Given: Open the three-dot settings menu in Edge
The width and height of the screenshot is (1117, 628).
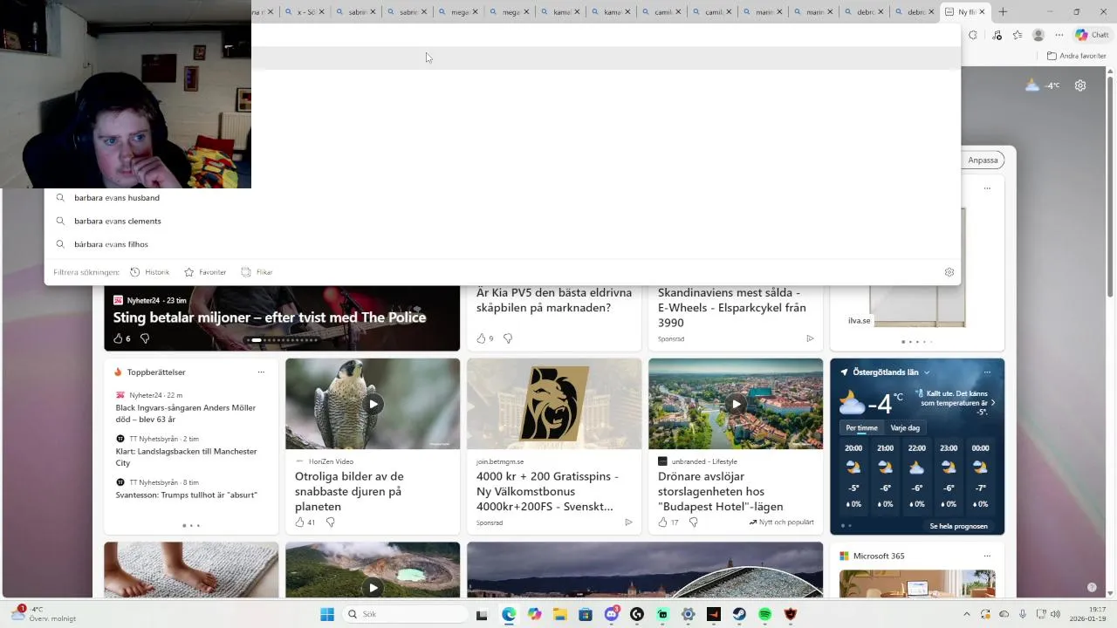Looking at the screenshot, I should pos(1059,35).
